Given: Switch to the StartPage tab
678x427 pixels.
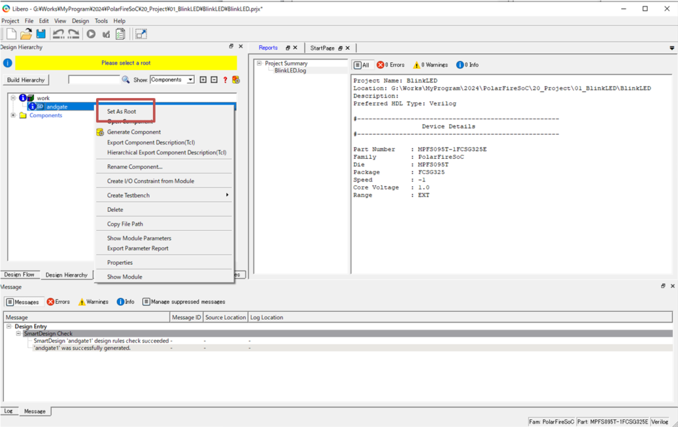Looking at the screenshot, I should coord(323,48).
